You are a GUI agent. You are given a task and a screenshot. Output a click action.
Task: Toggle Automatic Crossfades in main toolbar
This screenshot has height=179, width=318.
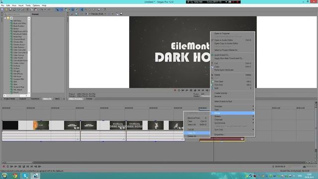[x=61, y=9]
